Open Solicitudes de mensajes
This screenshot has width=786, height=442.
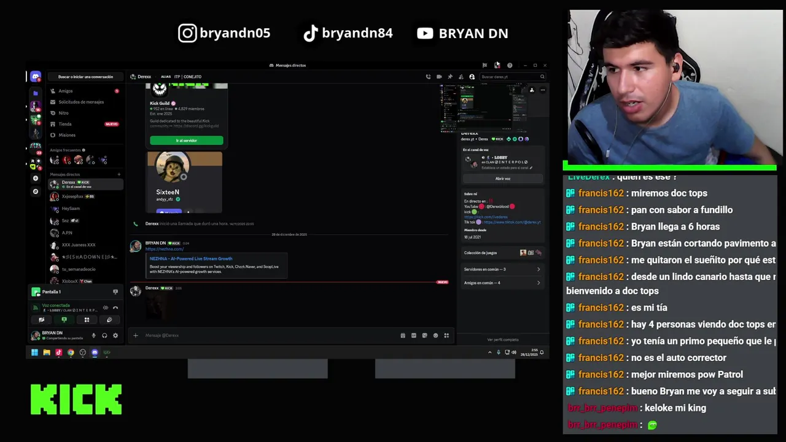(x=85, y=102)
